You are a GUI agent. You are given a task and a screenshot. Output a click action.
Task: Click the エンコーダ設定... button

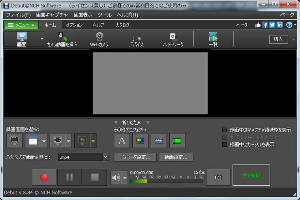135,157
